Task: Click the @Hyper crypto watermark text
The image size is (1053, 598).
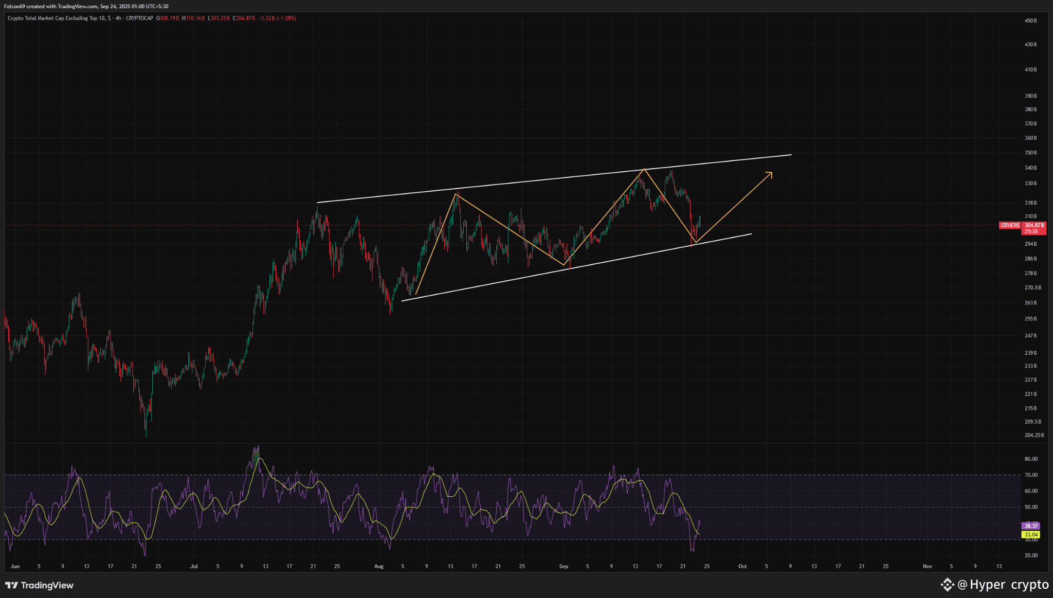Action: pyautogui.click(x=1003, y=585)
